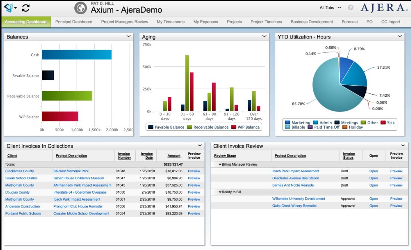Preview invoice 01054 for Portland Public Schools
This screenshot has height=250, width=411.
tap(194, 214)
